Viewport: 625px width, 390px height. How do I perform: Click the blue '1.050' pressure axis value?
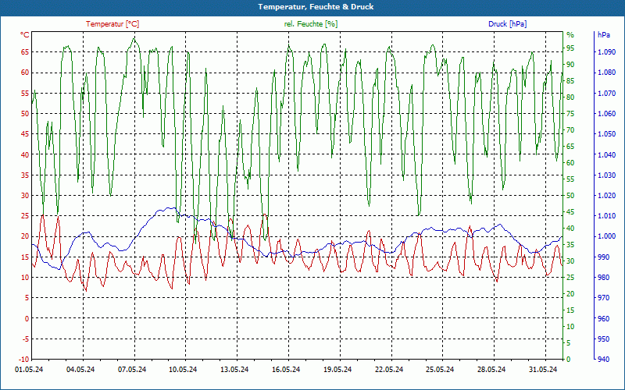[606, 134]
